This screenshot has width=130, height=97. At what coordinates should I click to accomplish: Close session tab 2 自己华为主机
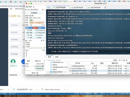(85, 7)
